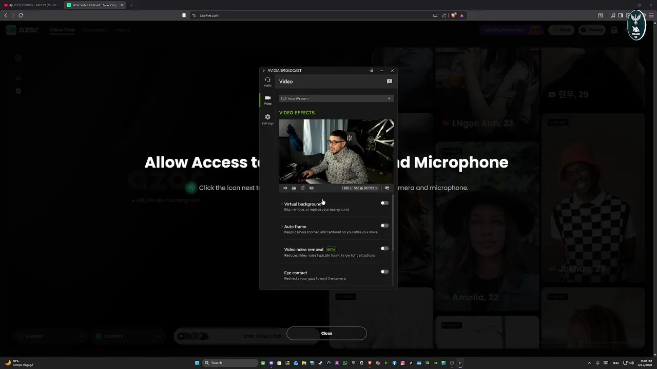Switch on the Eye contact toggle
Viewport: 657px width, 369px height.
tap(384, 272)
